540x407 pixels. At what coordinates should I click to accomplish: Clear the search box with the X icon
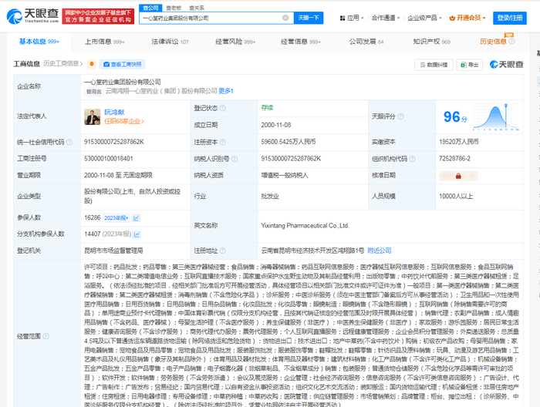tap(286, 17)
